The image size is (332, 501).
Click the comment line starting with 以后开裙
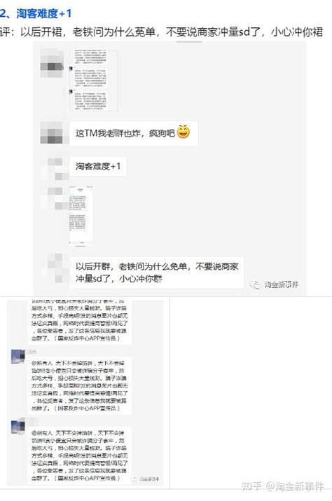(x=162, y=32)
